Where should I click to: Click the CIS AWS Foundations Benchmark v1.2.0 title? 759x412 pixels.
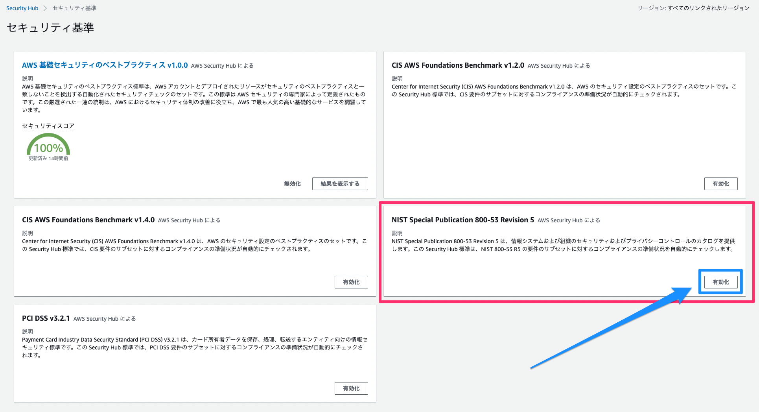[x=458, y=65]
